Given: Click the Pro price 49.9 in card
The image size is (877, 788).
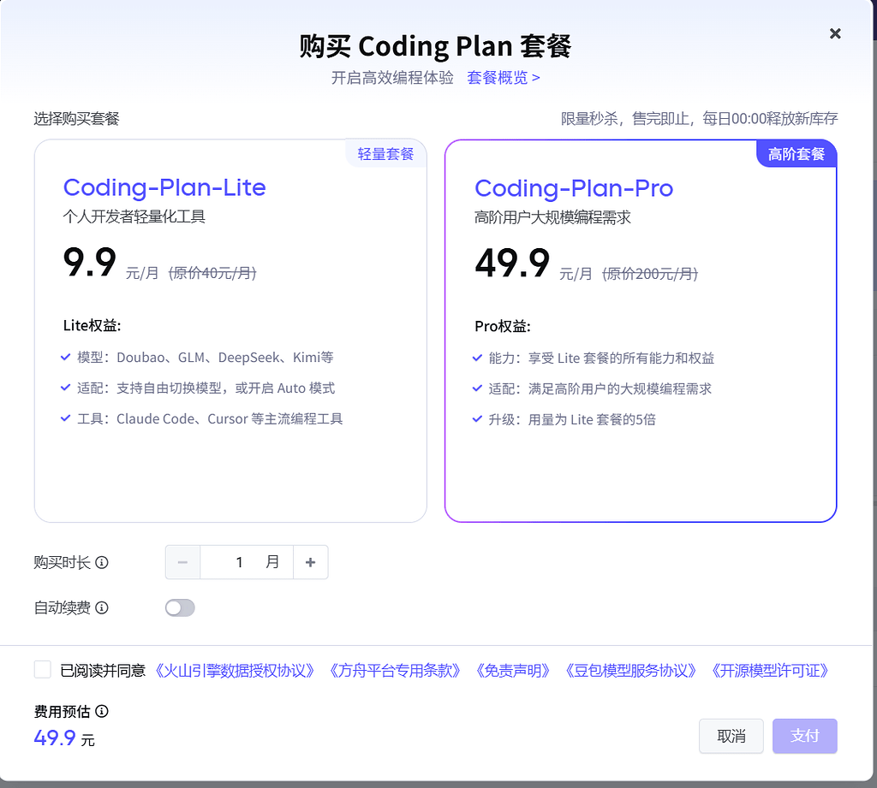Looking at the screenshot, I should pyautogui.click(x=512, y=264).
